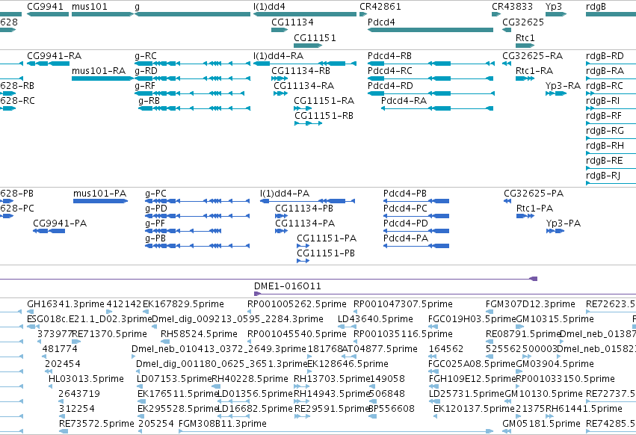636x435 pixels.
Task: Select the Pdcd4 gene bar
Action: pos(430,30)
